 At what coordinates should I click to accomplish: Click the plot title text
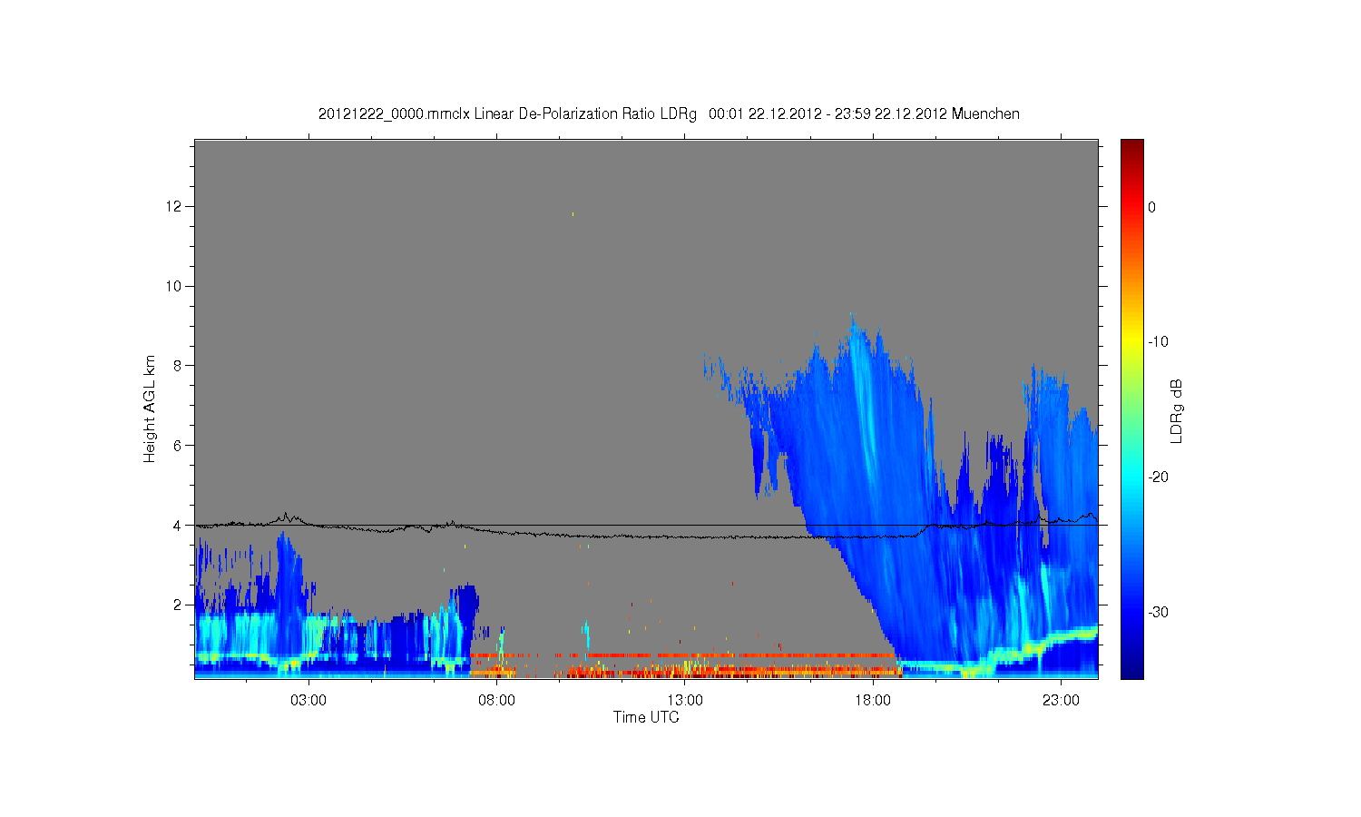point(669,114)
